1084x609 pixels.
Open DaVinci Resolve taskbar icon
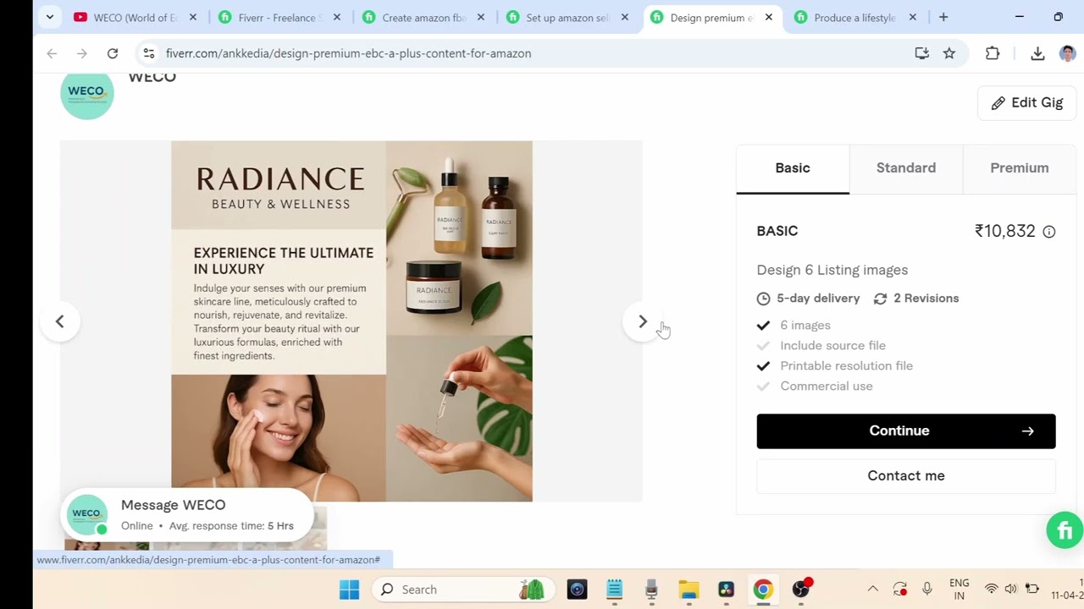click(726, 590)
